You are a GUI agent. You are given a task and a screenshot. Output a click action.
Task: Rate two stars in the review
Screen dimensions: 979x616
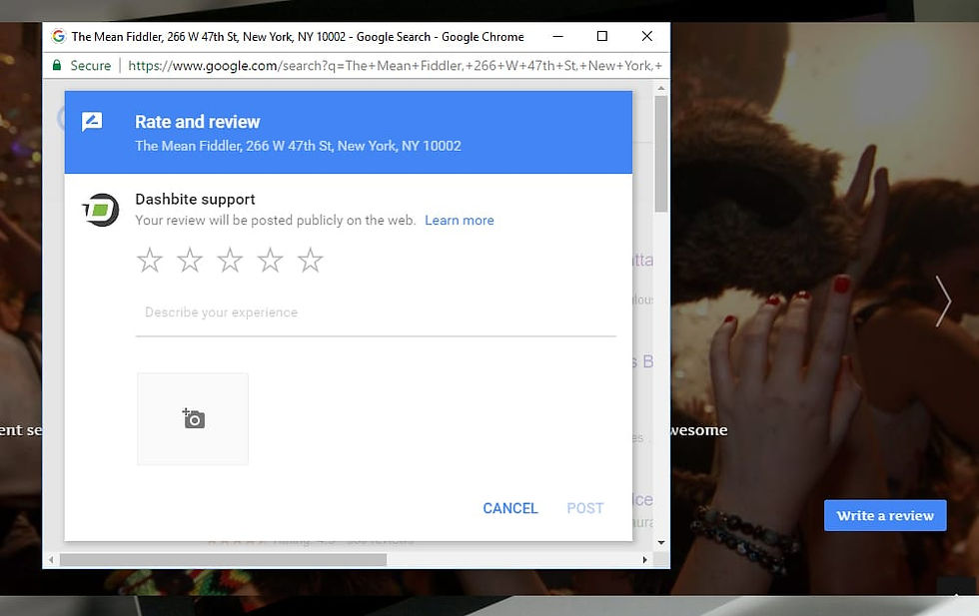pos(190,261)
